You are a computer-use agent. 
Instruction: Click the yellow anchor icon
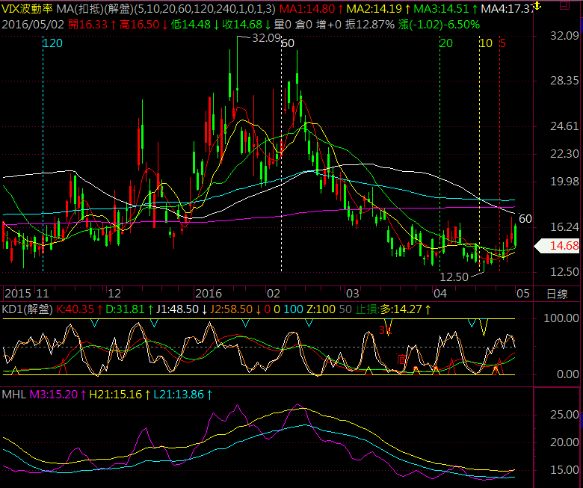tap(537, 5)
